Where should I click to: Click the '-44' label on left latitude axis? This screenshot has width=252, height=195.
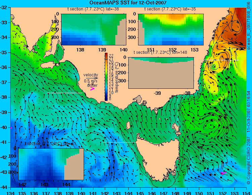pos(3,187)
